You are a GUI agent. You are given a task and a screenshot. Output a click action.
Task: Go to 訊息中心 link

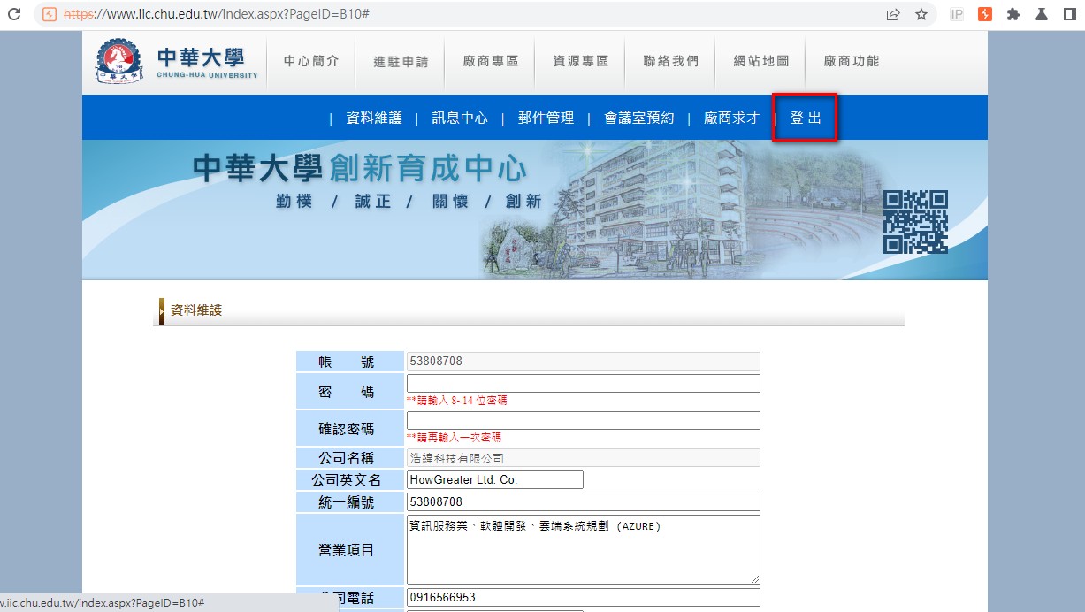460,118
